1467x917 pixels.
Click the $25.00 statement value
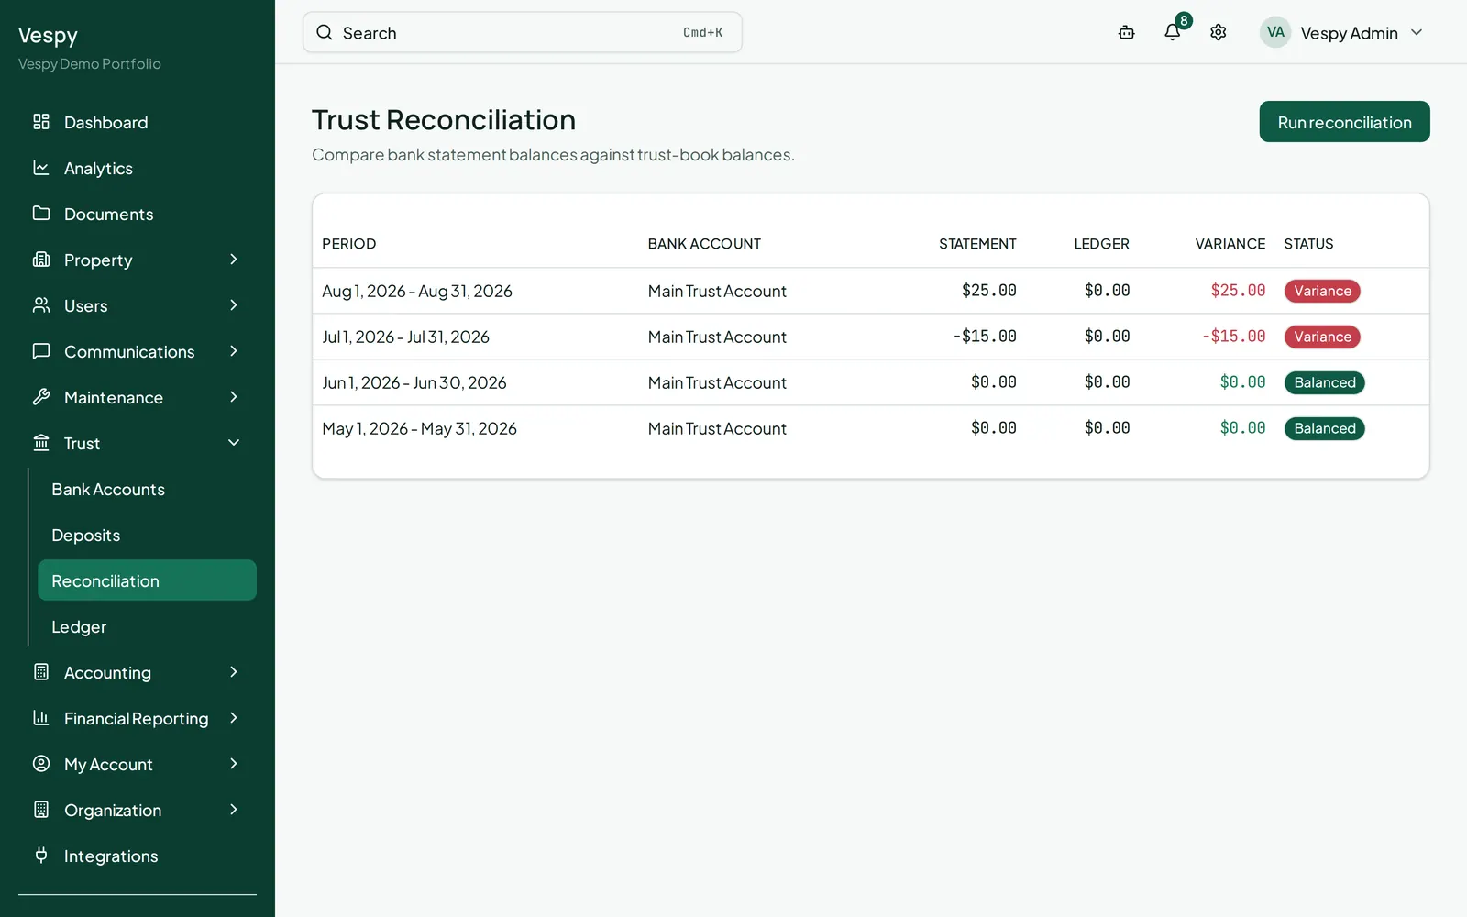pyautogui.click(x=988, y=291)
